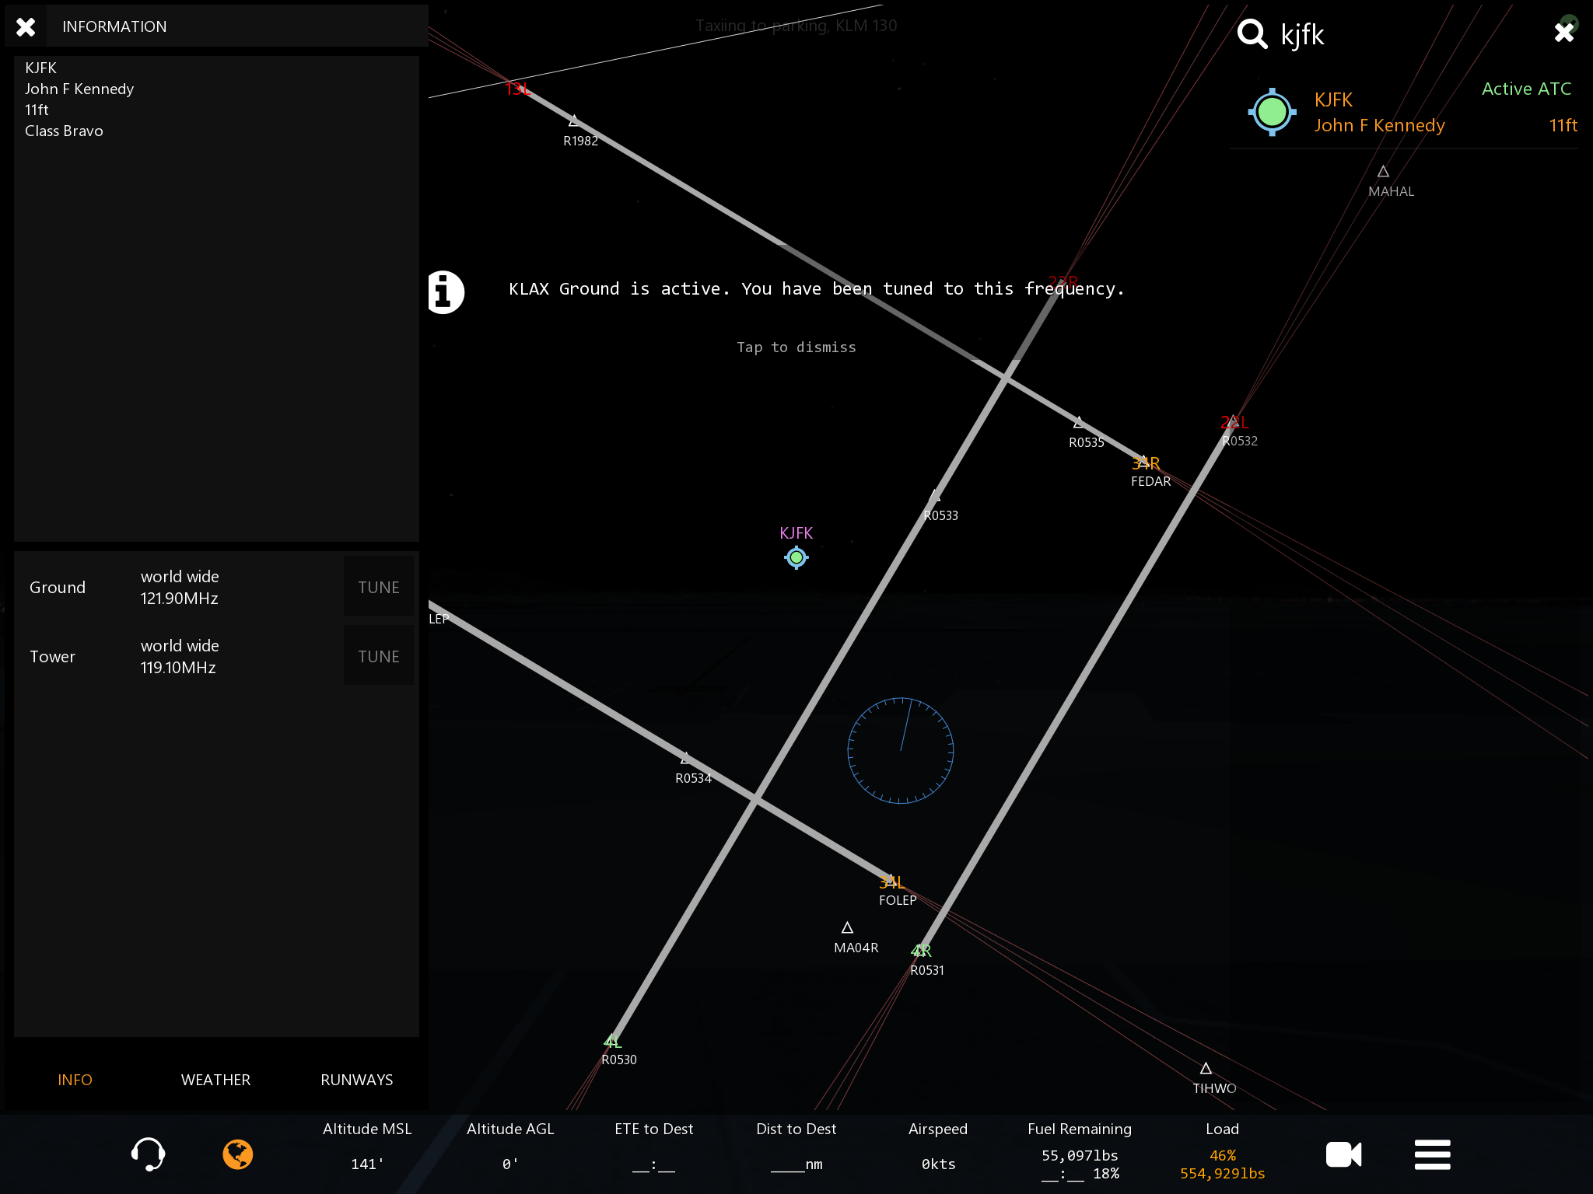Tap to dismiss the KLAX Ground message
This screenshot has height=1194, width=1593.
tap(796, 347)
